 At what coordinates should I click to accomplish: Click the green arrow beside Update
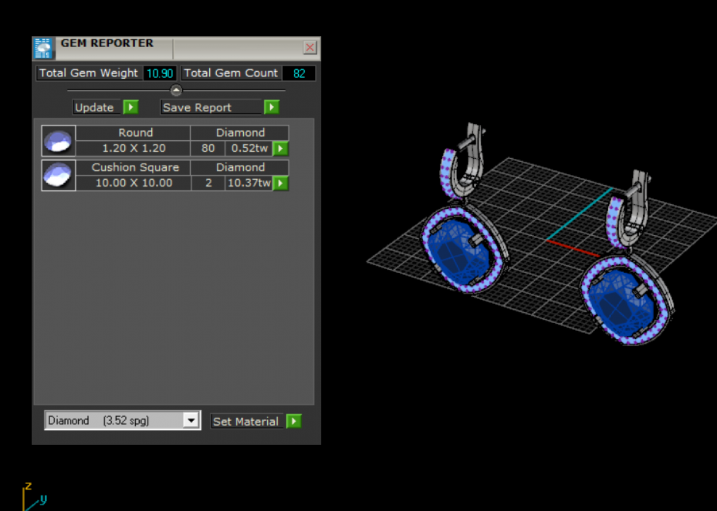130,107
